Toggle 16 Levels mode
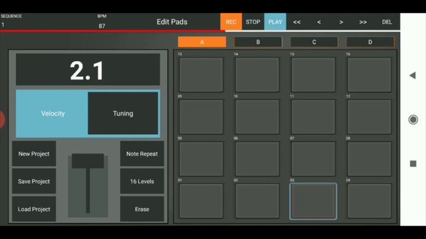 point(142,181)
